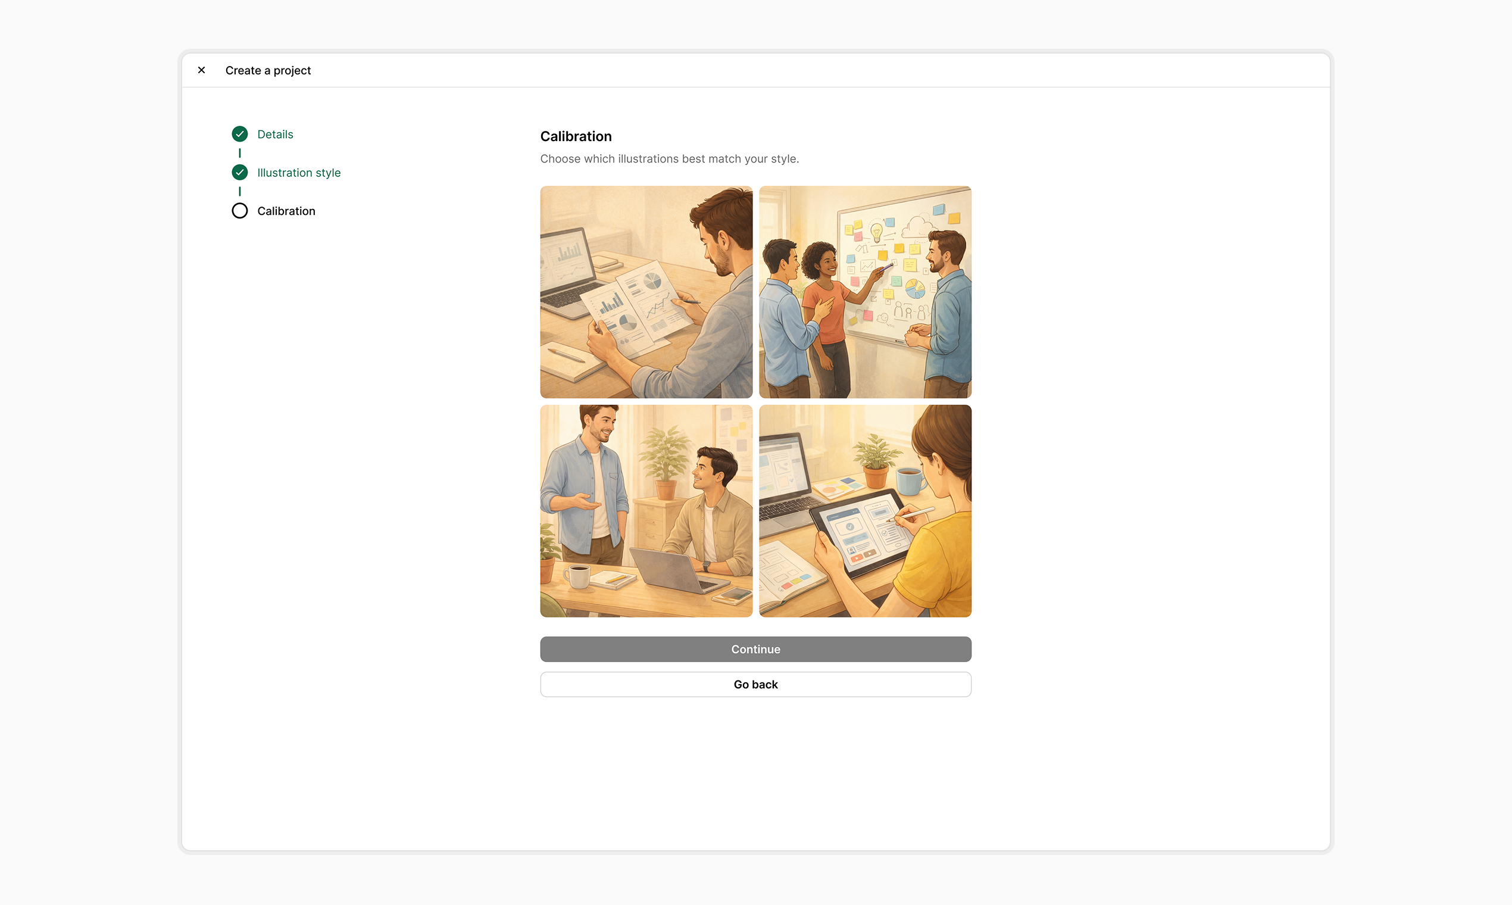Click the connector line above Calibration step
This screenshot has width=1512, height=905.
pyautogui.click(x=240, y=192)
